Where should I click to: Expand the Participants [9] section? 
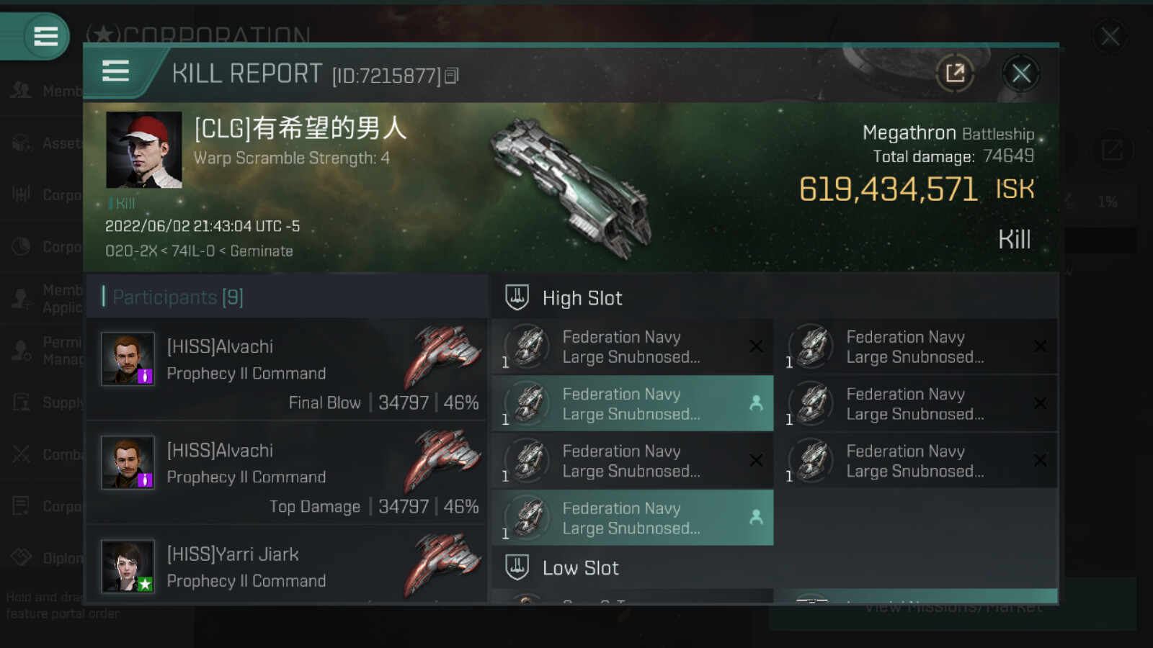pos(178,297)
